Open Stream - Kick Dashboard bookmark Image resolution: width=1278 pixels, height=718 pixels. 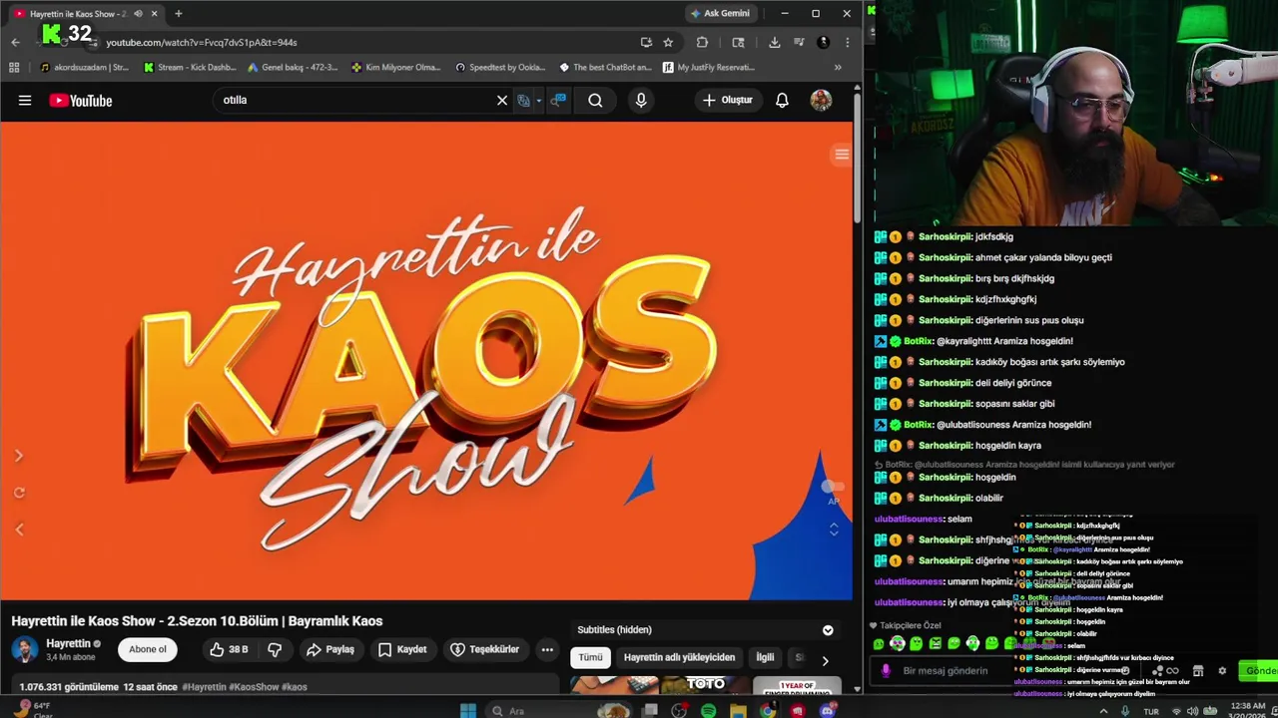coord(191,67)
